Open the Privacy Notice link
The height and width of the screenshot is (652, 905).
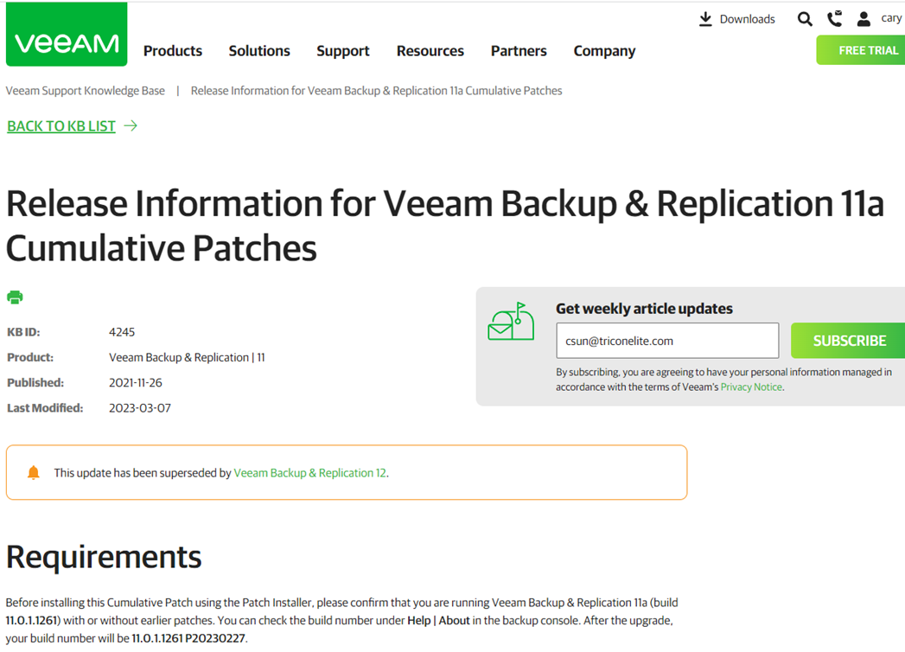click(751, 387)
